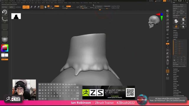Screen dimensions: 189x106
Task: Select the SimpleBrush tool icon
Action: coord(176,26)
